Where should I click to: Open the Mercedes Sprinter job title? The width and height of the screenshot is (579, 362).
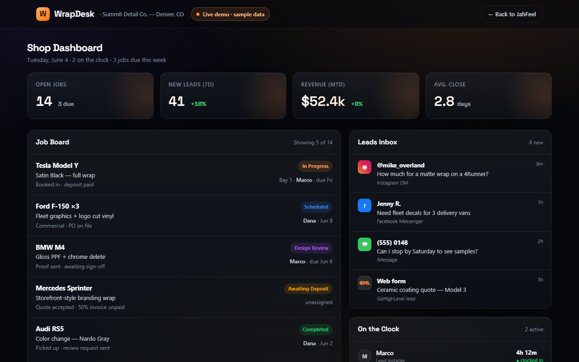[x=64, y=288]
